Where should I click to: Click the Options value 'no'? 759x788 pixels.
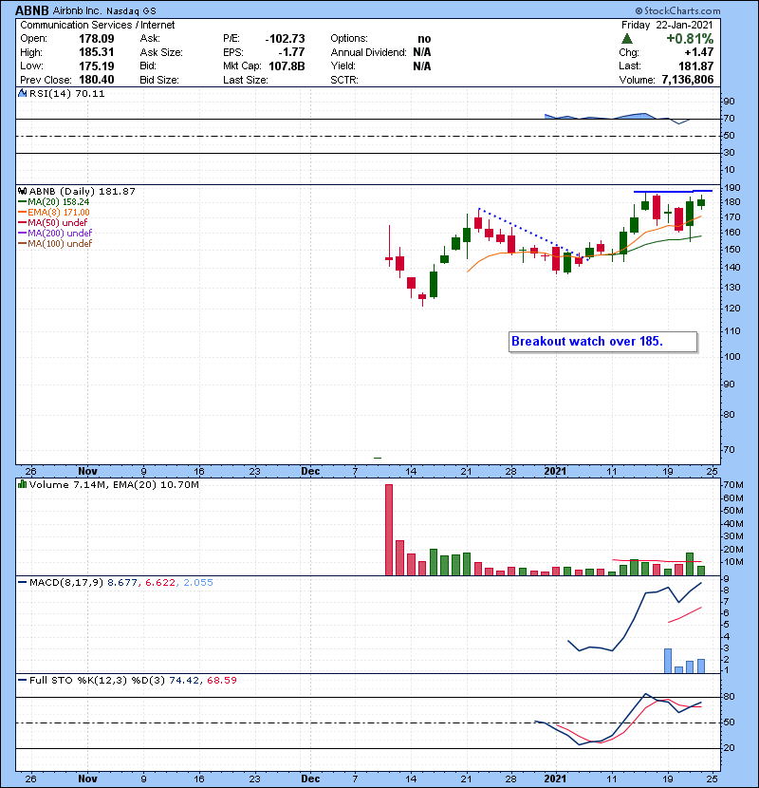pos(424,39)
